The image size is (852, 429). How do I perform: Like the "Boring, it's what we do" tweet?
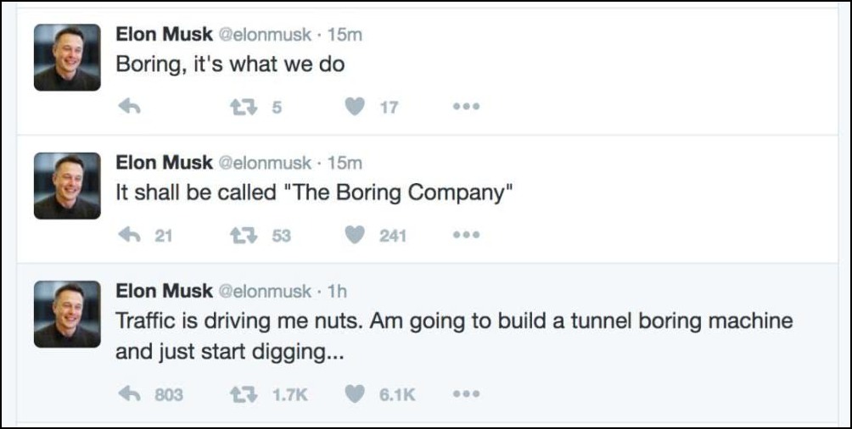point(356,107)
